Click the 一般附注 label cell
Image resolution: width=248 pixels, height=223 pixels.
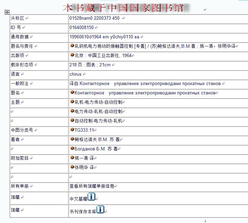[x=39, y=84]
